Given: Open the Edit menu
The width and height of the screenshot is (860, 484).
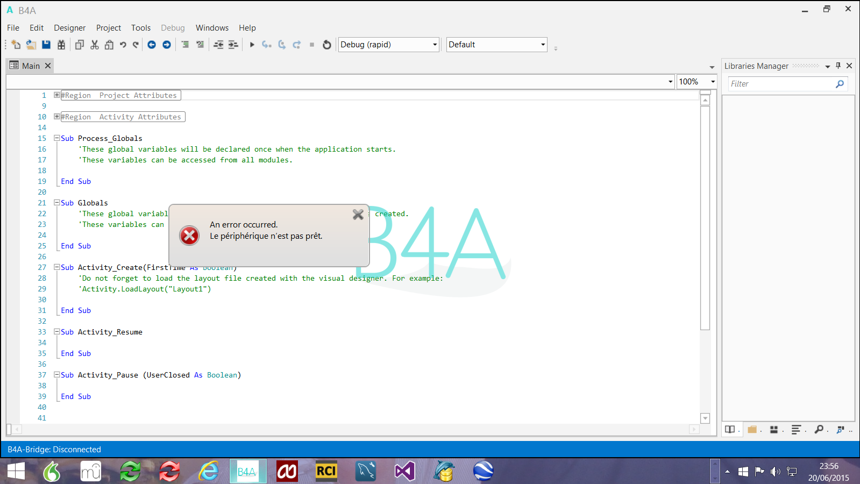Looking at the screenshot, I should click(x=37, y=28).
